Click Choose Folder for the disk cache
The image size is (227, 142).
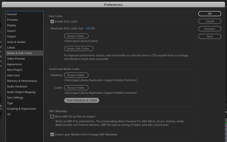coord(76,36)
